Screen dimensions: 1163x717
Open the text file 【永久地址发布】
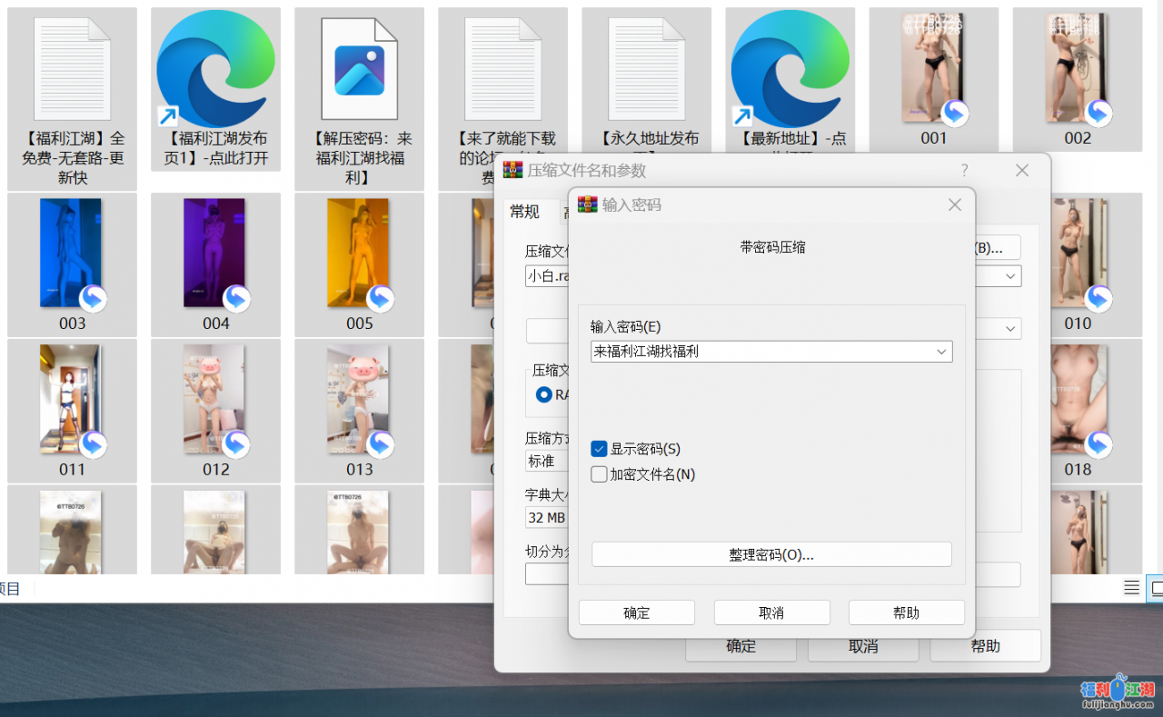click(646, 68)
